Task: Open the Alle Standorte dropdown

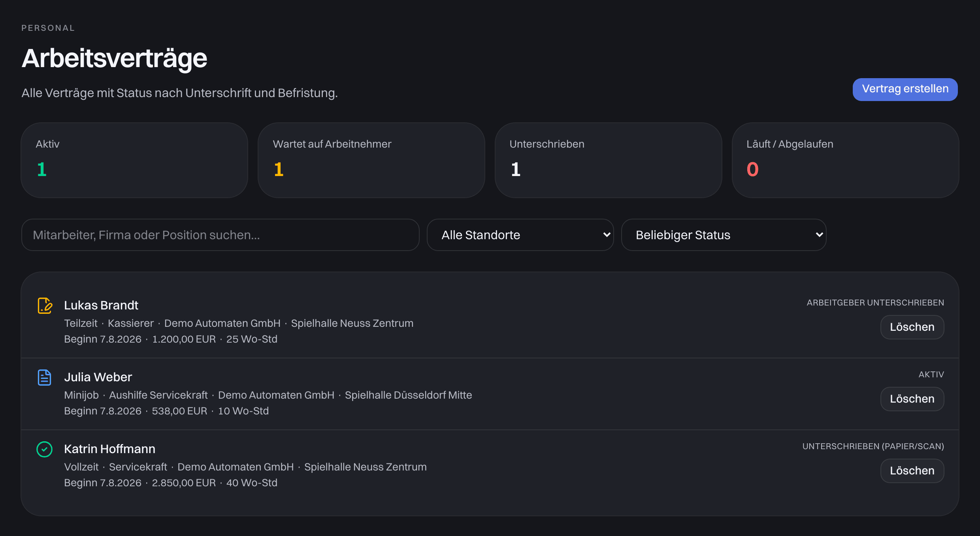Action: pyautogui.click(x=520, y=235)
